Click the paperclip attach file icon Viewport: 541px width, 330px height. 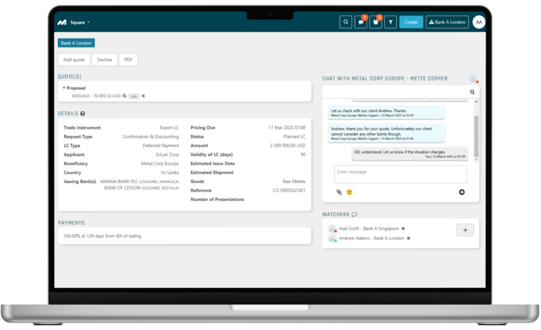click(x=339, y=192)
